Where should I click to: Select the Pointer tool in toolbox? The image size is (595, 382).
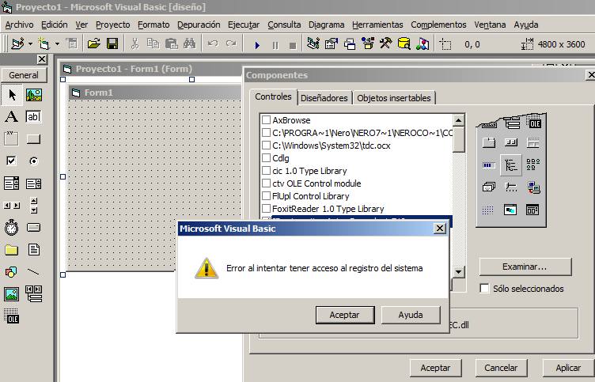click(x=12, y=94)
